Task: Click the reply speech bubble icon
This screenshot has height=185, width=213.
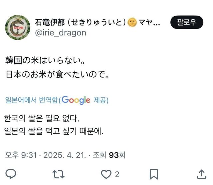Action: tap(11, 174)
